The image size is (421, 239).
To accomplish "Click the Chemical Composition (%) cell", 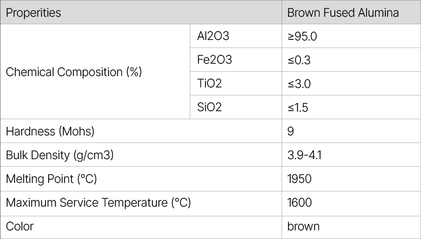I will coord(73,72).
